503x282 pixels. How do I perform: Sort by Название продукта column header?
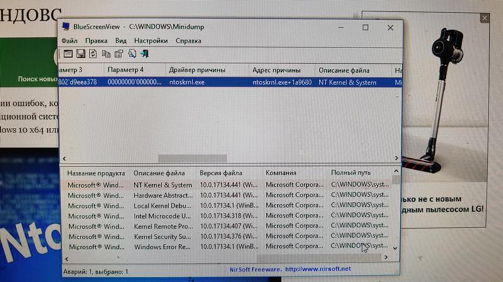96,174
